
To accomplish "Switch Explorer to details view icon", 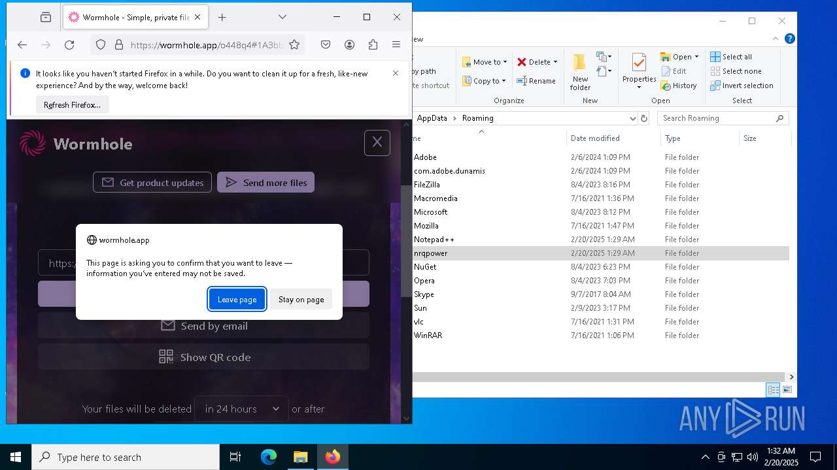I will coord(773,390).
